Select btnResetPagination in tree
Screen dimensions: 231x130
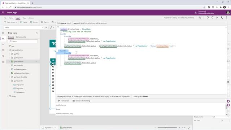20,69
